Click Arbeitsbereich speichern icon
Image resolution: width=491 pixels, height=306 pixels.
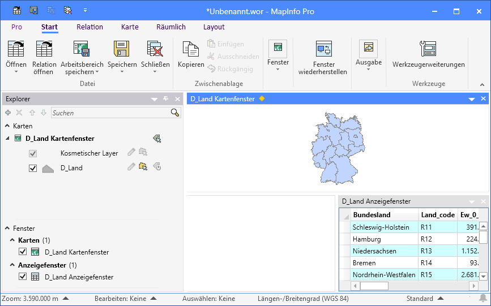(82, 49)
